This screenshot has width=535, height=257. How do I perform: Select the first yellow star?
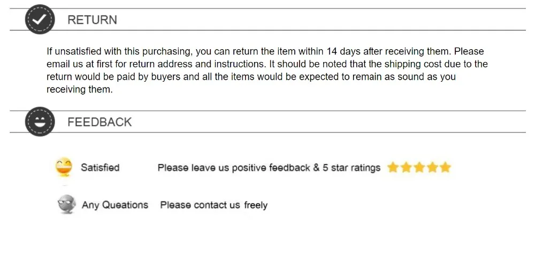[393, 167]
